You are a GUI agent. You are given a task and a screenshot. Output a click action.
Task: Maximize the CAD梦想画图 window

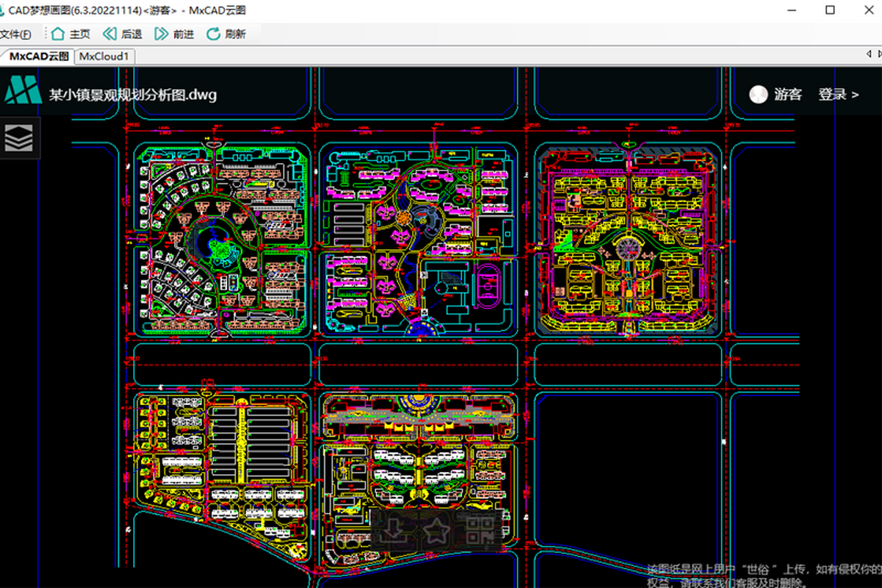pyautogui.click(x=830, y=10)
